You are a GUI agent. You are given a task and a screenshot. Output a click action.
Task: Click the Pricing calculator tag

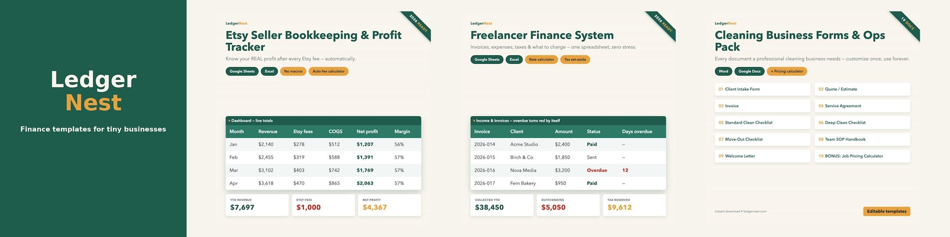point(787,71)
